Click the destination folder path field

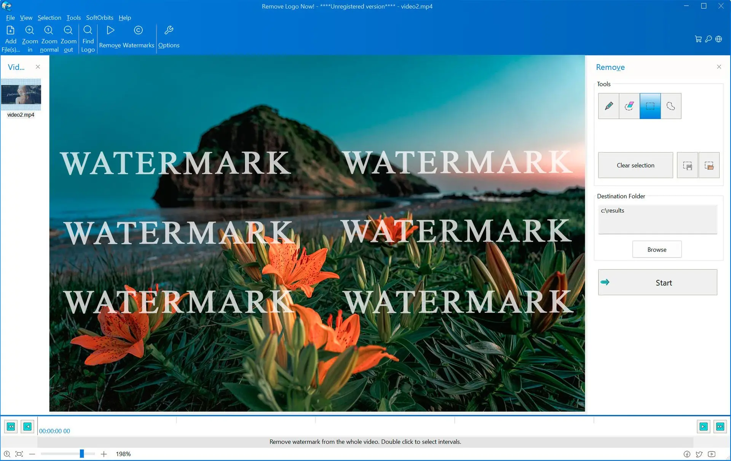tap(658, 219)
